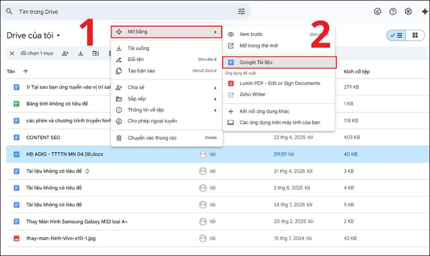Click the pencil rename icon in the context menu
Image resolution: width=430 pixels, height=256 pixels.
(x=119, y=59)
